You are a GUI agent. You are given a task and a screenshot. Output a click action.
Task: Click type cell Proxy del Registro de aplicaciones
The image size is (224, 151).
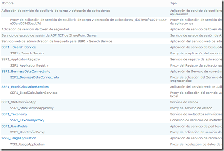pyautogui.click(x=196, y=65)
